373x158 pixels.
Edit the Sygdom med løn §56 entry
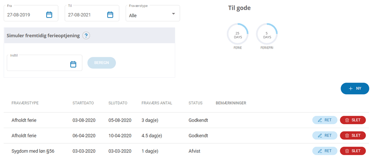325,151
